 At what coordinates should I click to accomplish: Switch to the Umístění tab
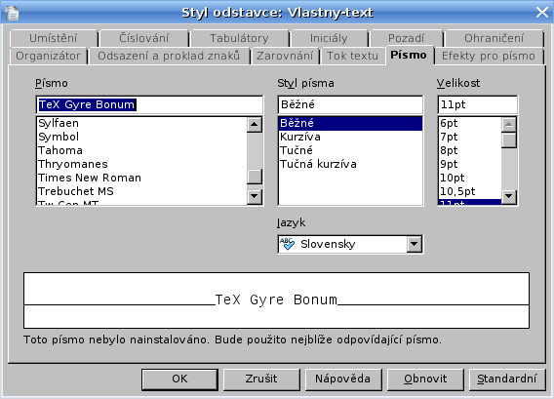tap(54, 38)
